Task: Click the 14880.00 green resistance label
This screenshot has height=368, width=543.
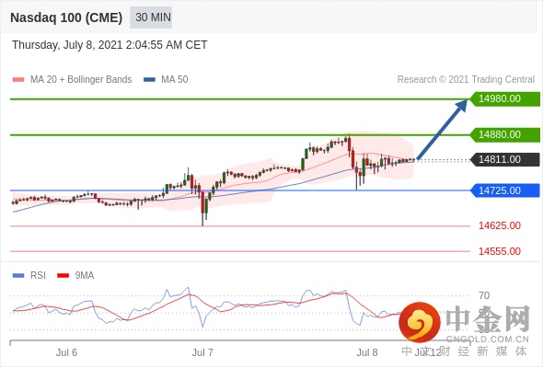Action: 505,134
